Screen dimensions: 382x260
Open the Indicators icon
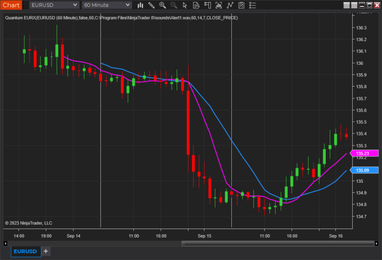pos(218,5)
